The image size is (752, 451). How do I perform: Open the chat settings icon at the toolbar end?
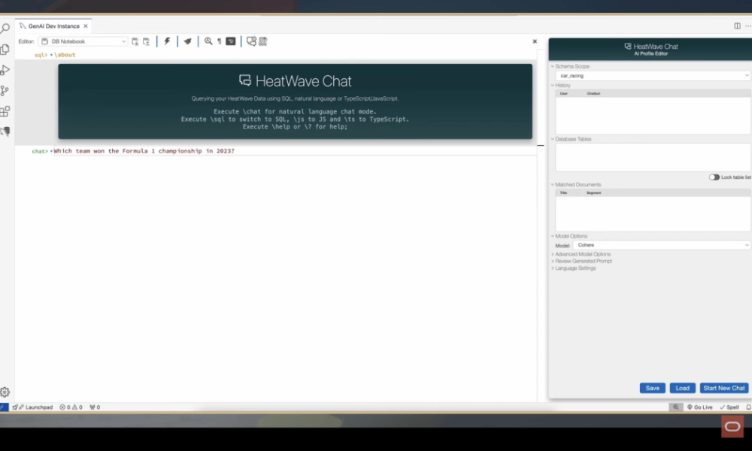click(262, 41)
